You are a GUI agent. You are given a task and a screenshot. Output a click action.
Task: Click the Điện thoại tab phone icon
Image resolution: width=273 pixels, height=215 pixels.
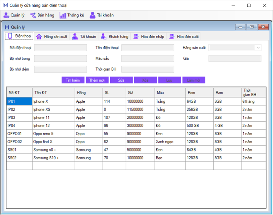(10, 36)
